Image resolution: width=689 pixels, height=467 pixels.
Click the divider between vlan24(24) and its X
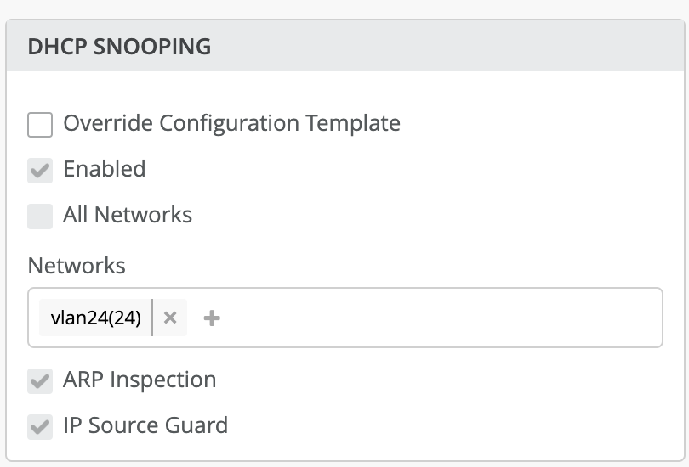click(x=152, y=318)
